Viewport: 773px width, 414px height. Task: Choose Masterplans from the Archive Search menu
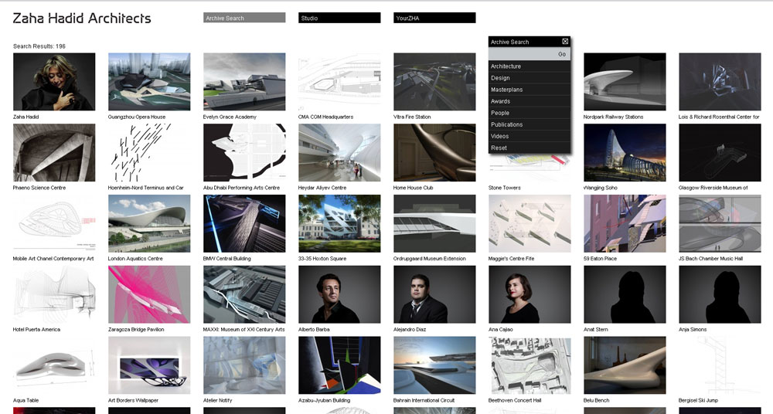[x=530, y=90]
